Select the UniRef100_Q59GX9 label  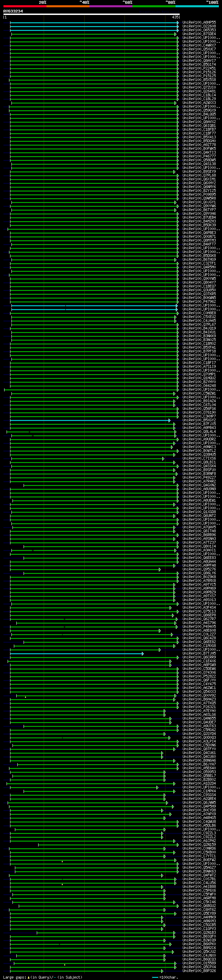(x=199, y=110)
